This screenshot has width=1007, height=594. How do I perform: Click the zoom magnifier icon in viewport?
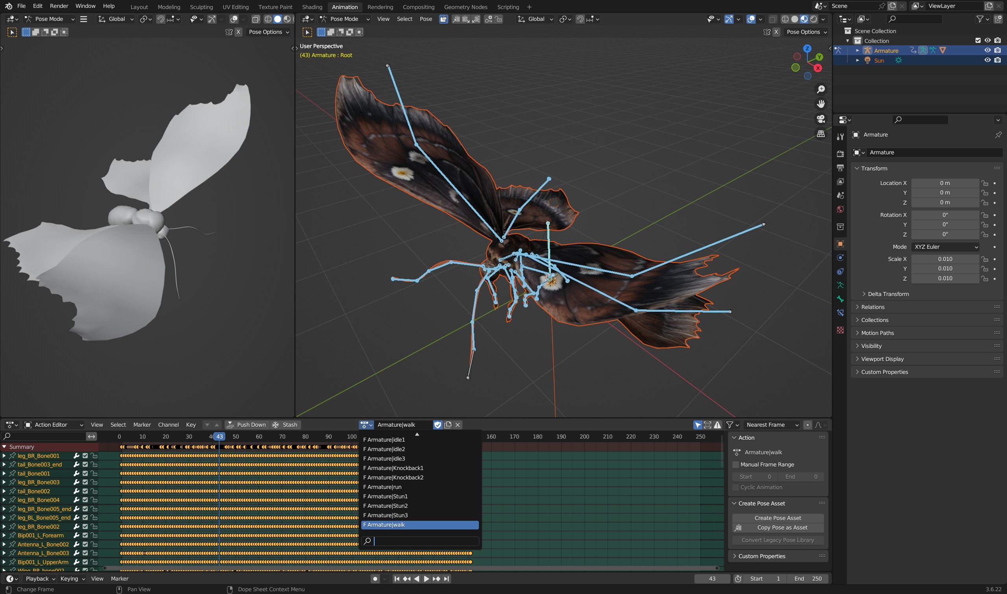click(x=820, y=89)
